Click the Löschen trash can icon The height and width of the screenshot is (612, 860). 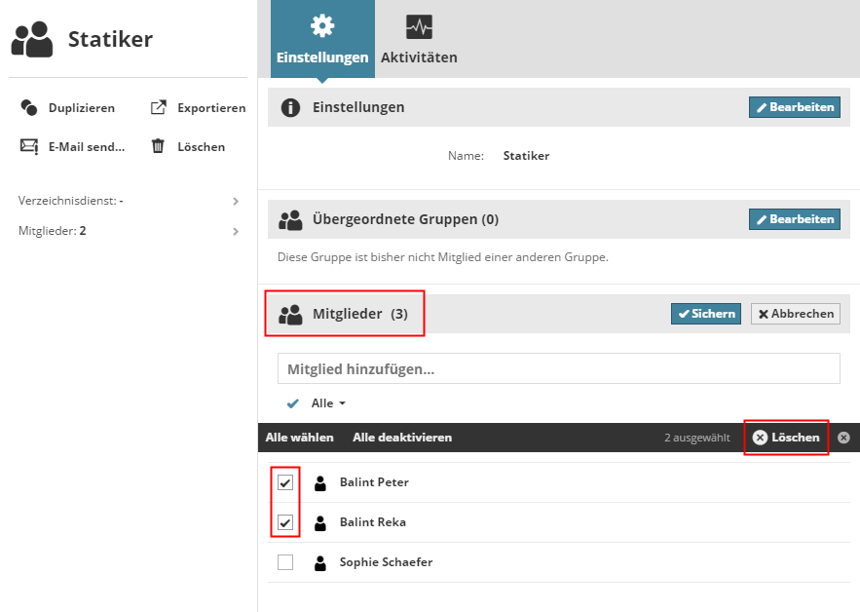click(158, 147)
